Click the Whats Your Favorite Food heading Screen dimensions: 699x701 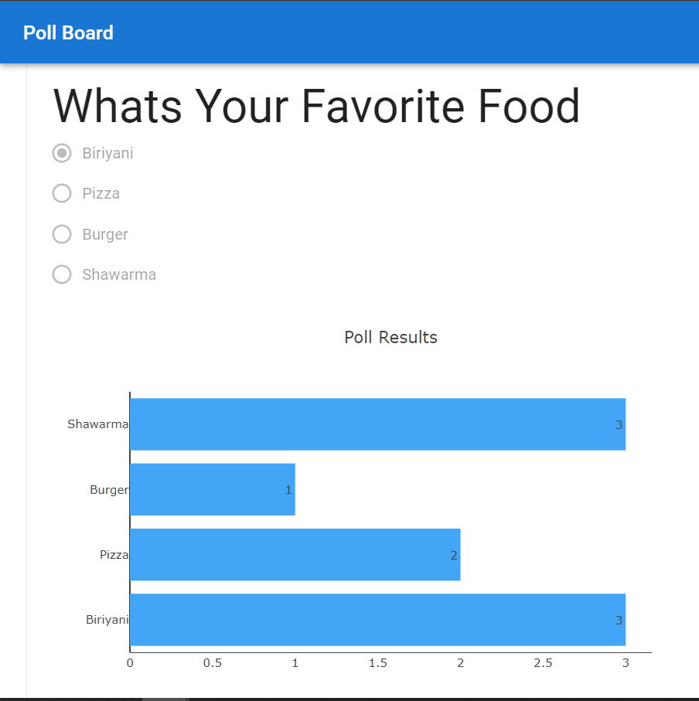tap(316, 107)
